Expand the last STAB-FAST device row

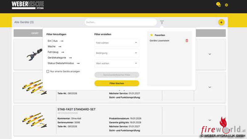tap(210, 120)
